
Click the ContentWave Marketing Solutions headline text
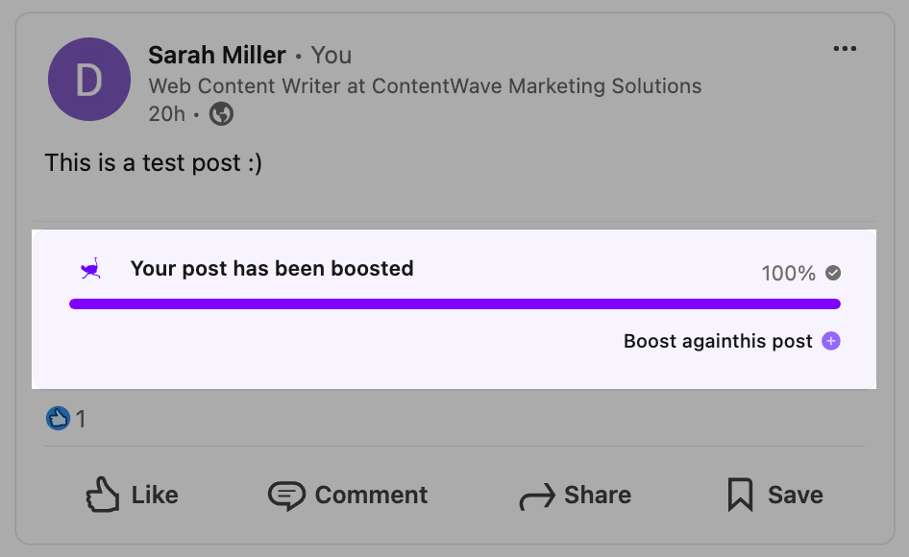(424, 85)
